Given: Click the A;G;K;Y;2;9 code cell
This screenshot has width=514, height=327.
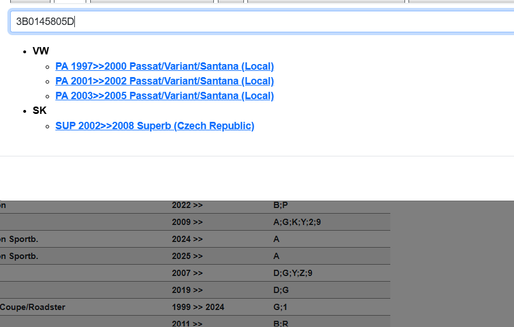Looking at the screenshot, I should (x=297, y=222).
